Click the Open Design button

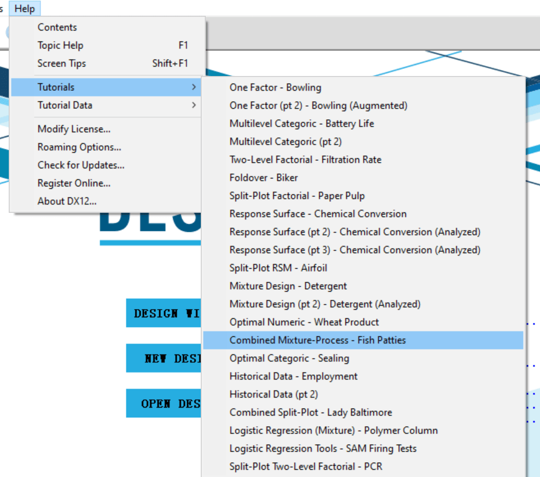coord(164,403)
